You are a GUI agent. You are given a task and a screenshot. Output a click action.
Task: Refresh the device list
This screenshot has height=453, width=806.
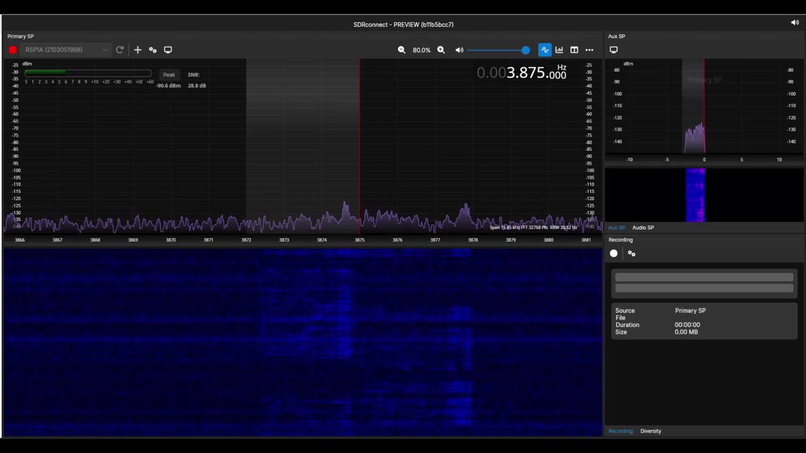[x=120, y=50]
